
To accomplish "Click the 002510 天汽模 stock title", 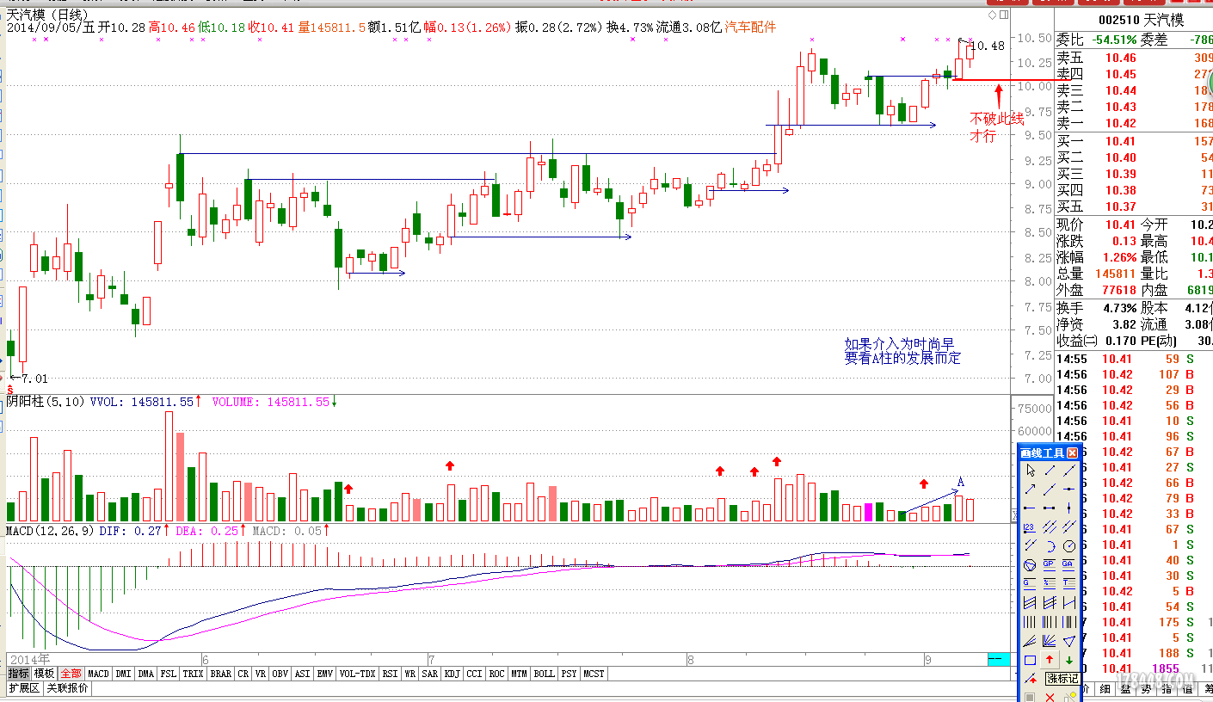I will (1142, 20).
